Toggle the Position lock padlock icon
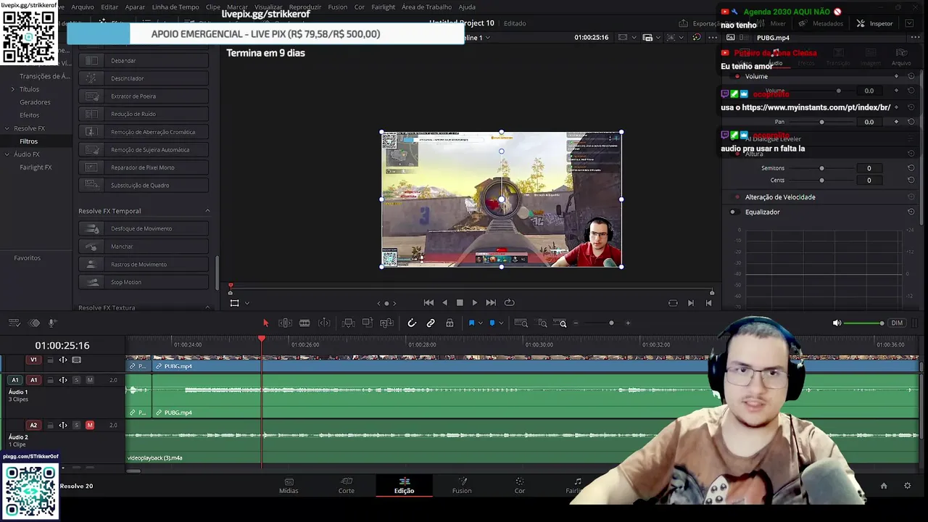The width and height of the screenshot is (928, 522). [449, 323]
